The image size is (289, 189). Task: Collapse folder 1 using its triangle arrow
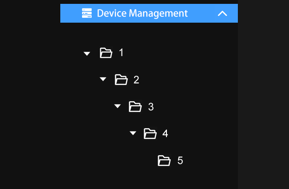(x=87, y=54)
